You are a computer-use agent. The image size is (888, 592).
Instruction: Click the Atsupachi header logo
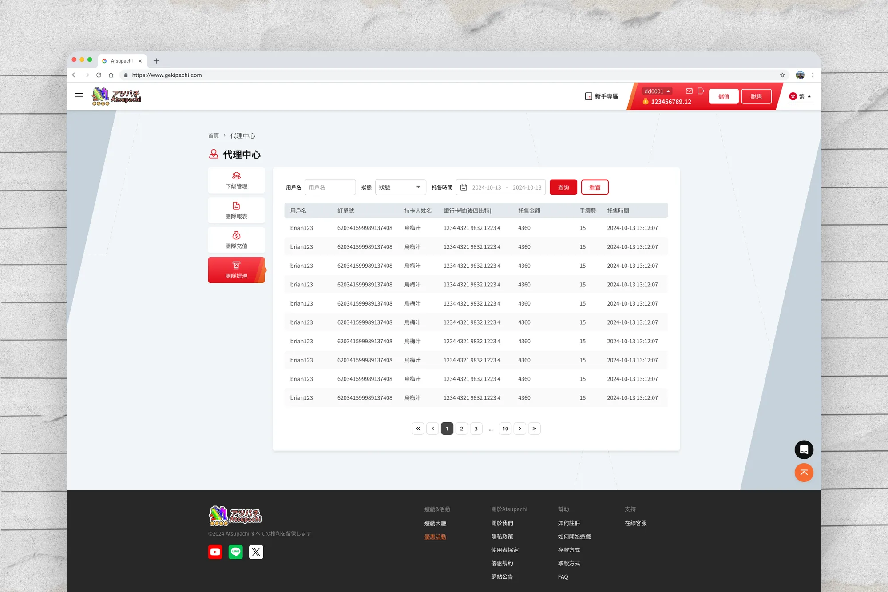pos(116,96)
